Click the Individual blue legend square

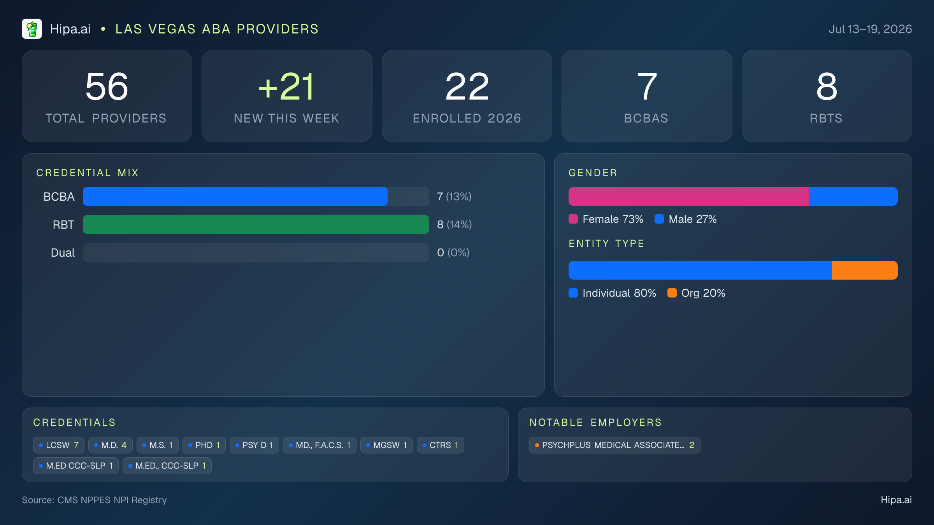(573, 293)
